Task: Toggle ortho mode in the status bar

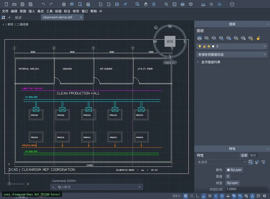Action: [198, 196]
